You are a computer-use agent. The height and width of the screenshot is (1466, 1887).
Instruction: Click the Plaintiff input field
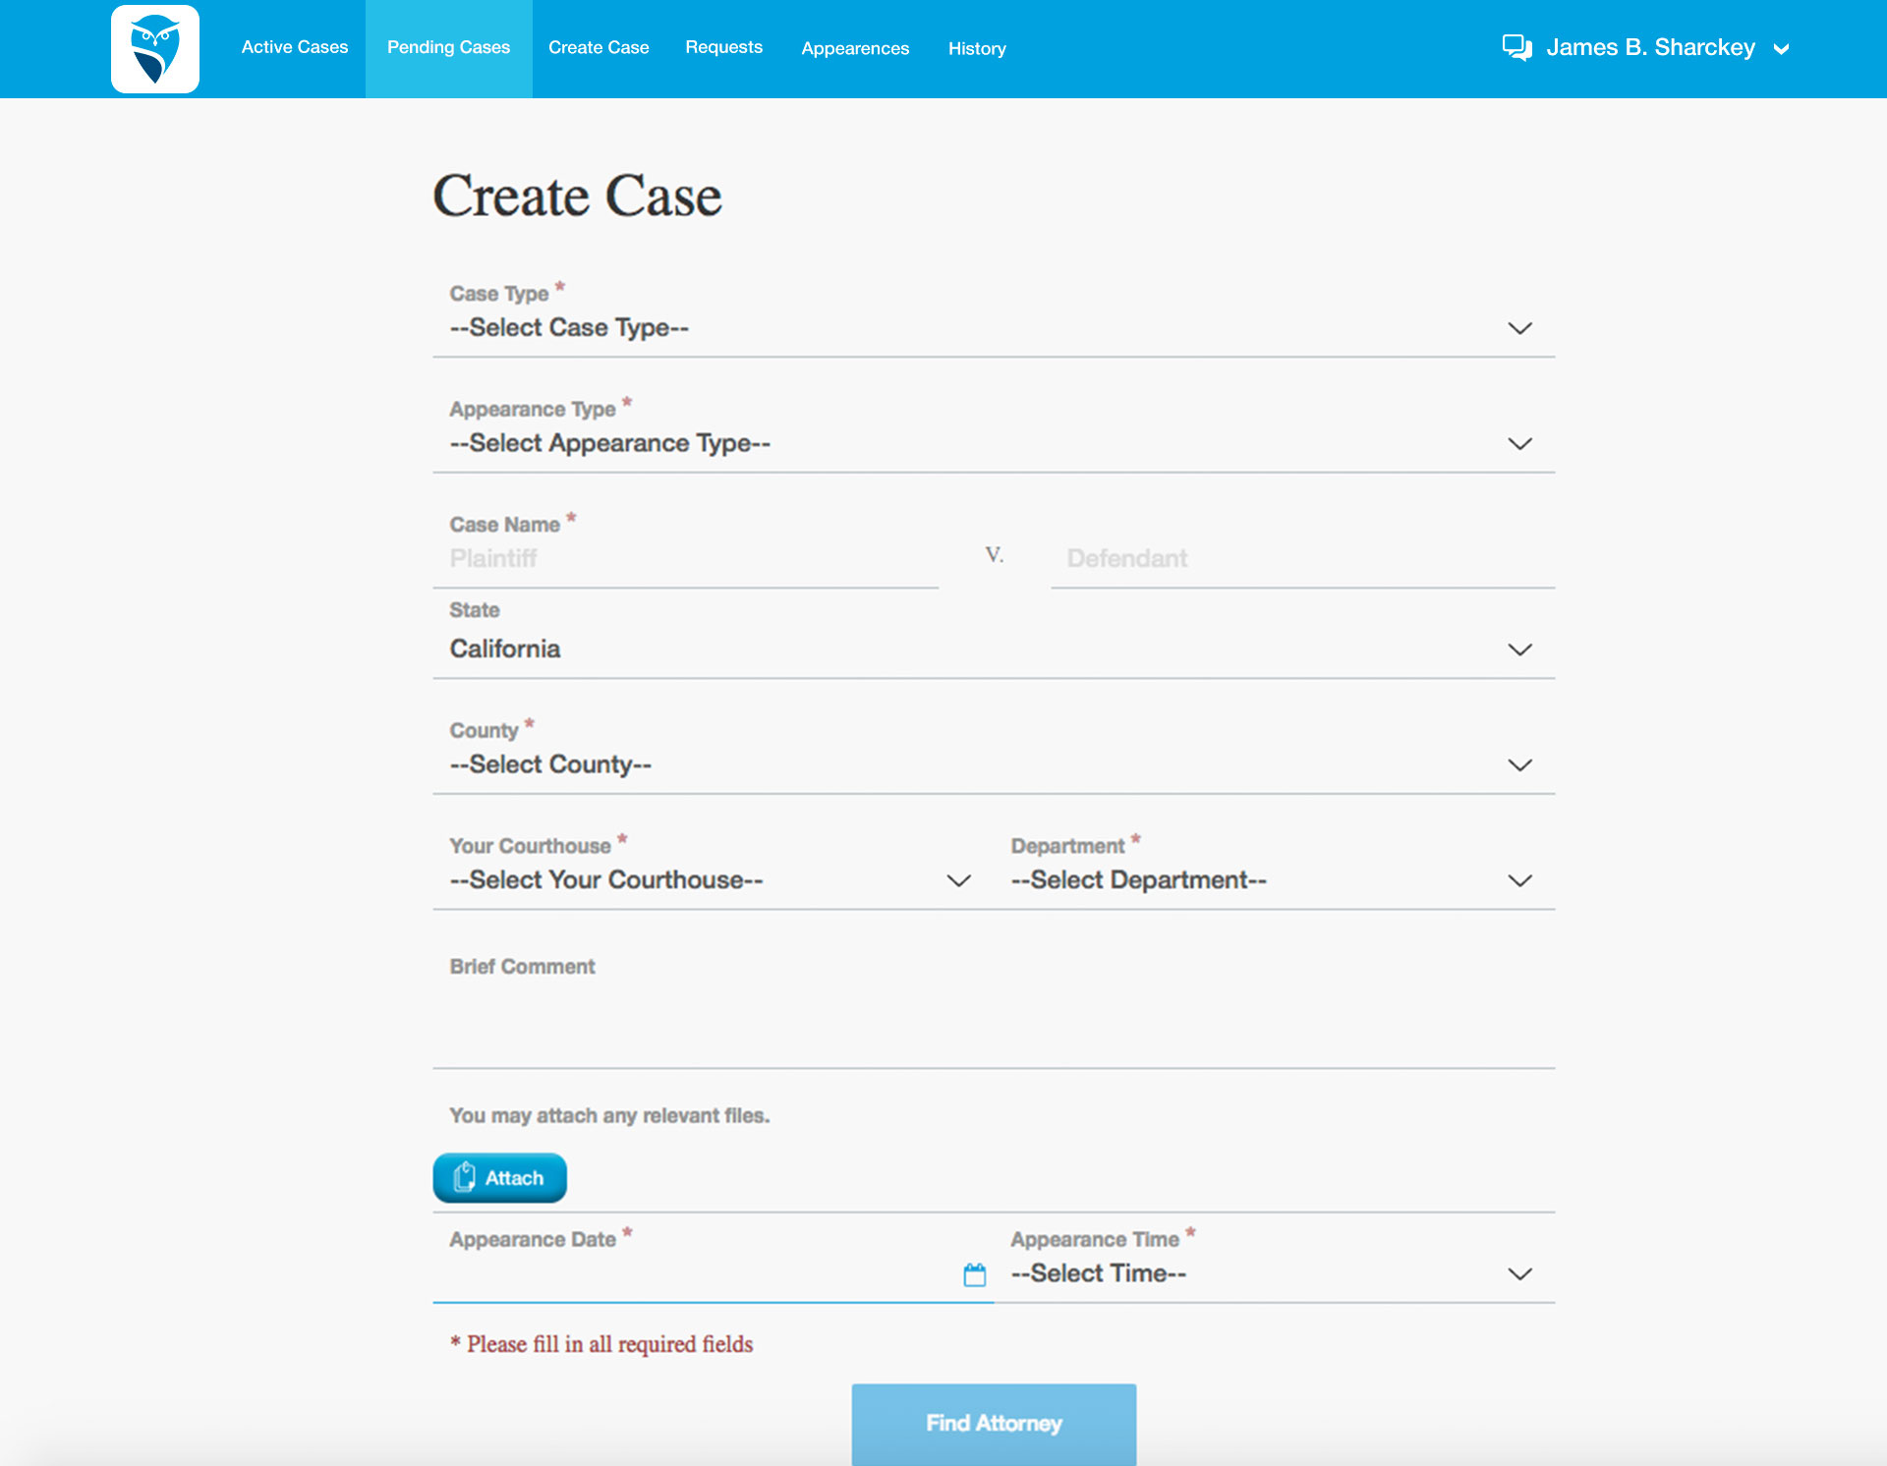pyautogui.click(x=688, y=558)
